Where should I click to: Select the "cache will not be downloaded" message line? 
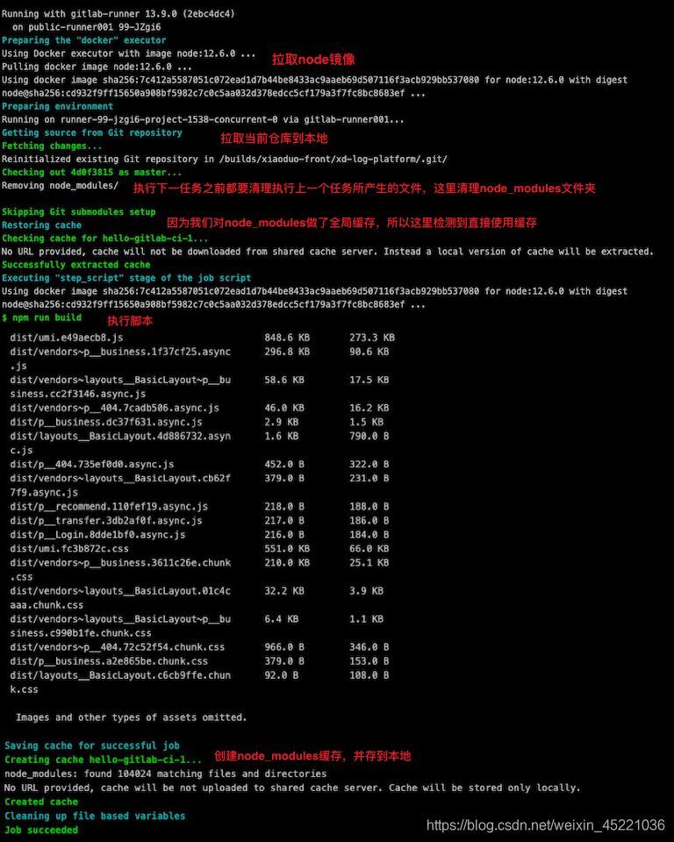tap(328, 252)
